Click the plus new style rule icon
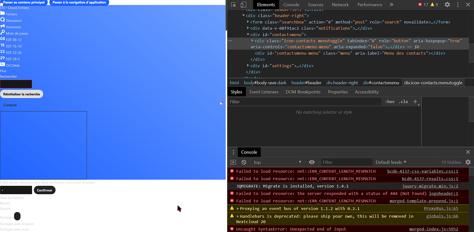This screenshot has height=232, width=474. pos(415,101)
